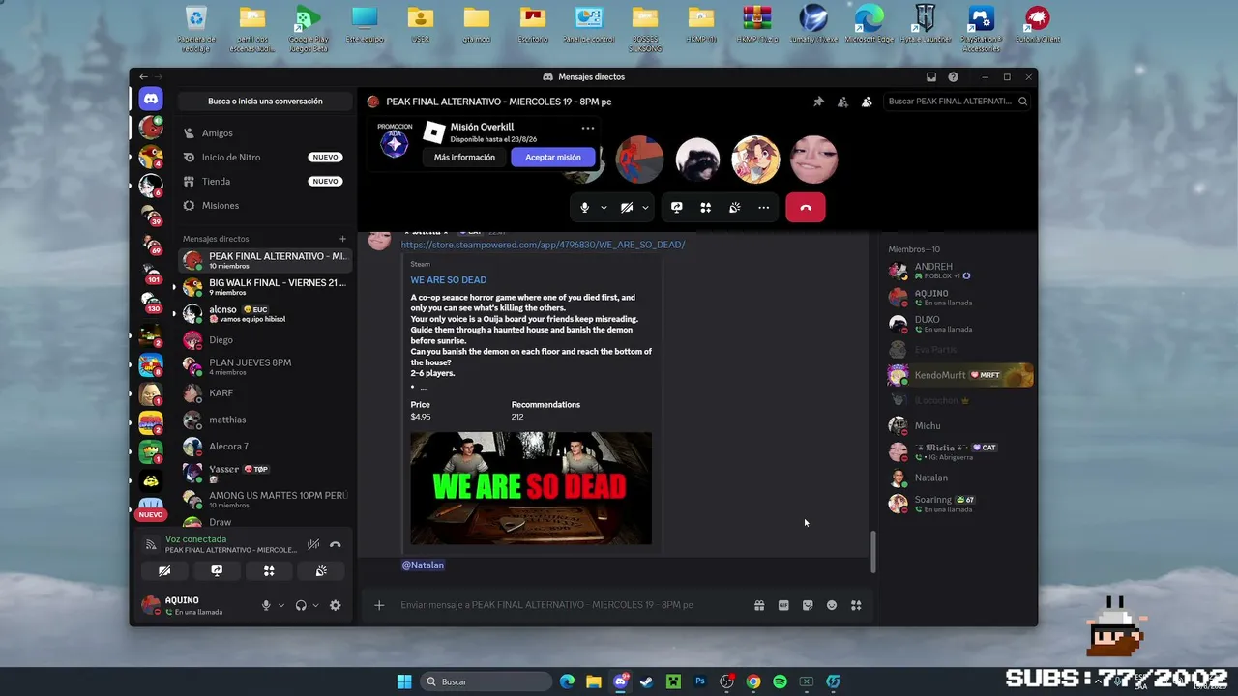Open the Misiones page
This screenshot has width=1238, height=696.
click(x=265, y=206)
